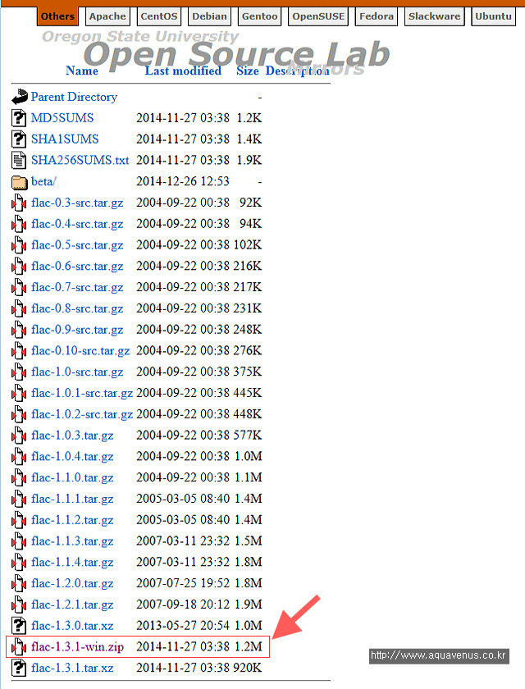The height and width of the screenshot is (689, 525).
Task: Click the archive icon beside flac-0.5-src.tar.gz
Action: (18, 244)
